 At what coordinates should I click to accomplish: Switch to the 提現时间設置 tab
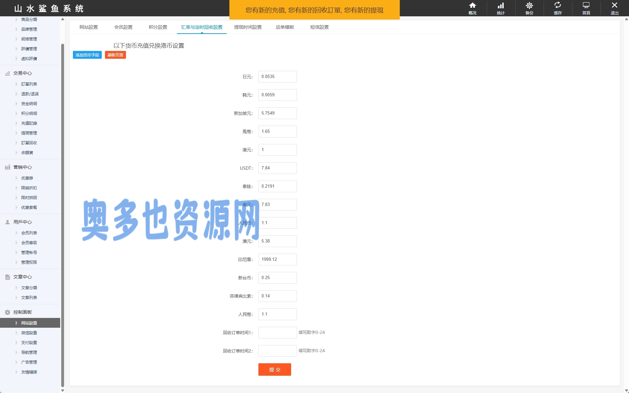click(x=248, y=27)
